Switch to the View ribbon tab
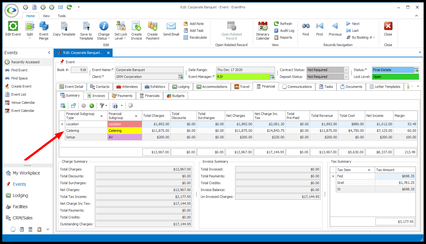Screen dimensions: 426x244 click(x=46, y=16)
